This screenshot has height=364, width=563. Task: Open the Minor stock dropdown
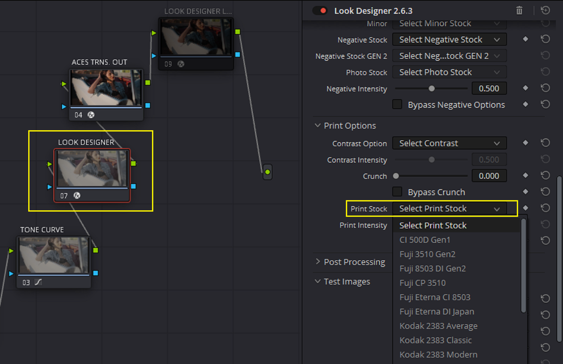449,23
